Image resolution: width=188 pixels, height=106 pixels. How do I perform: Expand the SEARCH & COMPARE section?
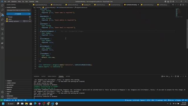12,98
